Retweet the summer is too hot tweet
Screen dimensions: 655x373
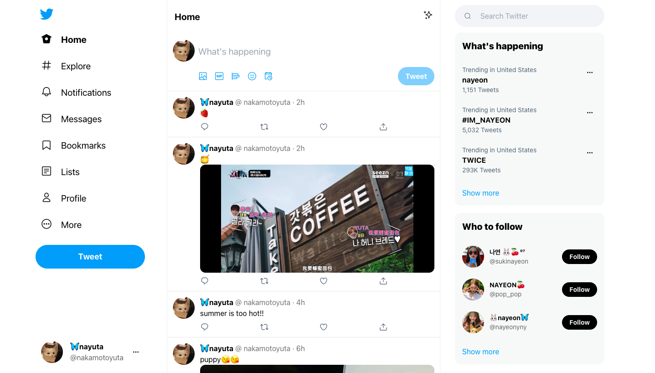(x=264, y=327)
